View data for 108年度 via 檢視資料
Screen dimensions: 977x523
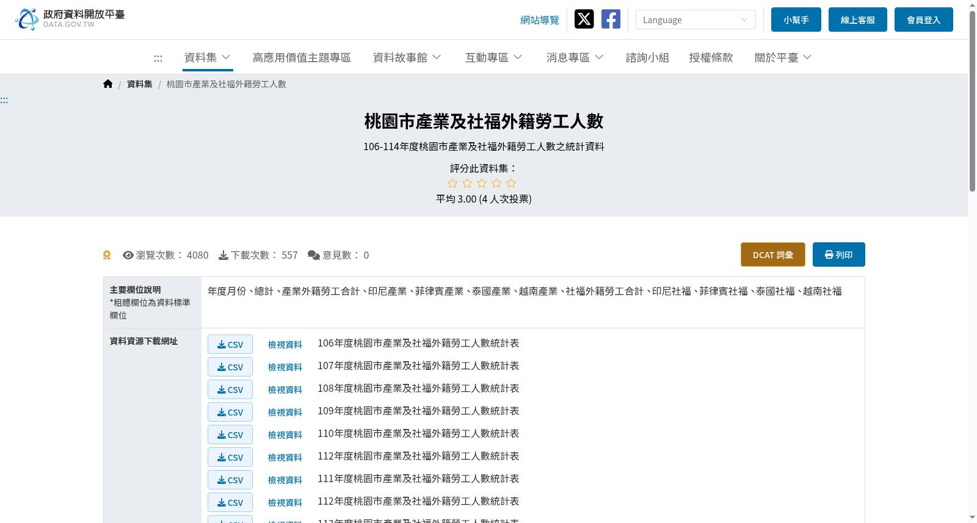point(285,390)
